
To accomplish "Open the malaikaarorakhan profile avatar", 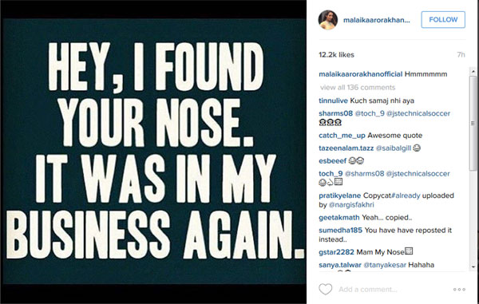I will [328, 20].
